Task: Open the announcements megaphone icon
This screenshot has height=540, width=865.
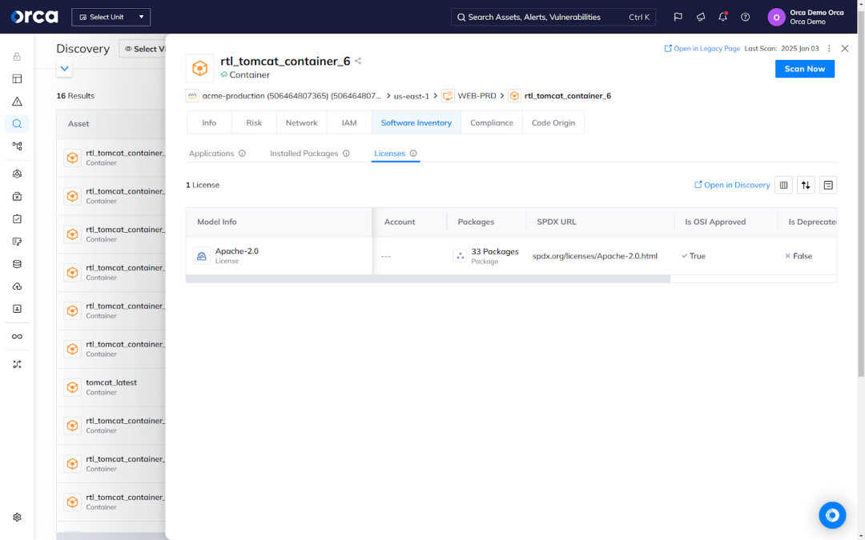Action: pos(701,17)
